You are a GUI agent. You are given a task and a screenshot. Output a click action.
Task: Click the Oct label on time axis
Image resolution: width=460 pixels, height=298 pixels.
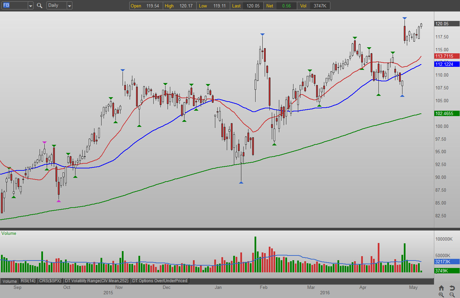coord(67,288)
